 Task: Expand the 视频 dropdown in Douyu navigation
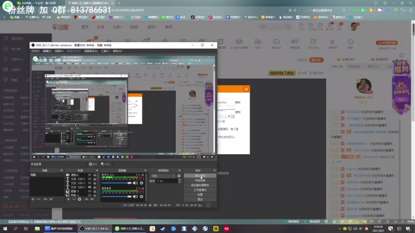[134, 27]
